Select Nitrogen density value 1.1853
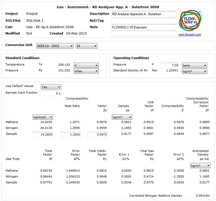 126,128
